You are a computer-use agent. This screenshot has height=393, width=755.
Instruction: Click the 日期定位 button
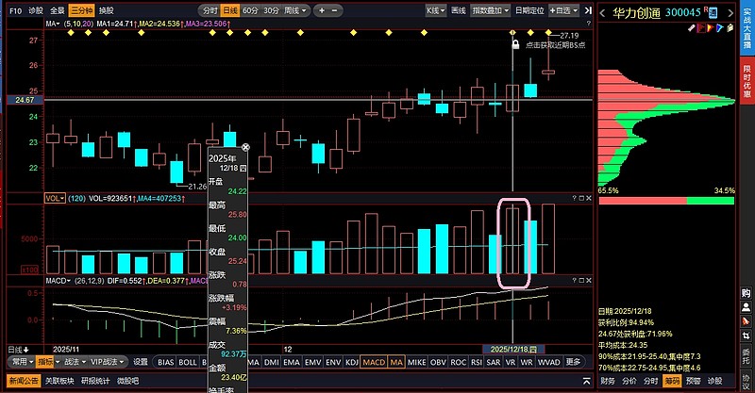click(529, 9)
